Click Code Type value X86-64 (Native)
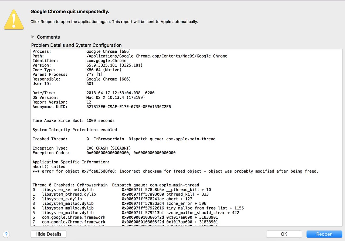This screenshot has width=345, height=241. 104,70
